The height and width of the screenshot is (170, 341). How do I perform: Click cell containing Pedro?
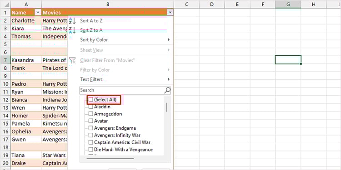[x=26, y=84]
